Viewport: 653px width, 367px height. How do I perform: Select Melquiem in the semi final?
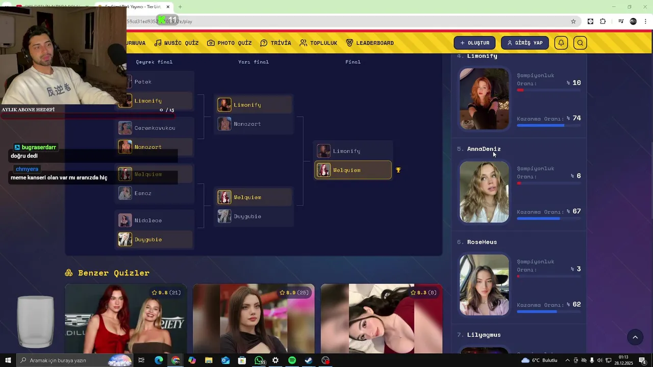255,197
